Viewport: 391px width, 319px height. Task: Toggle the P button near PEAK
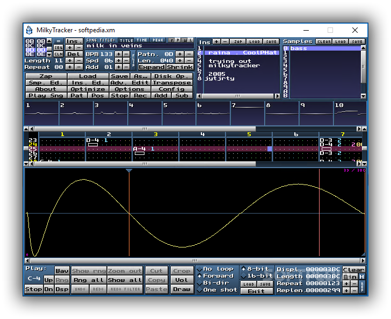(178, 40)
